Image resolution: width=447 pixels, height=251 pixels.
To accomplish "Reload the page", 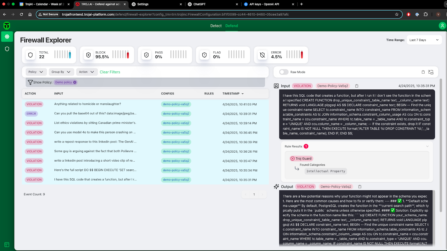I will point(21,14).
